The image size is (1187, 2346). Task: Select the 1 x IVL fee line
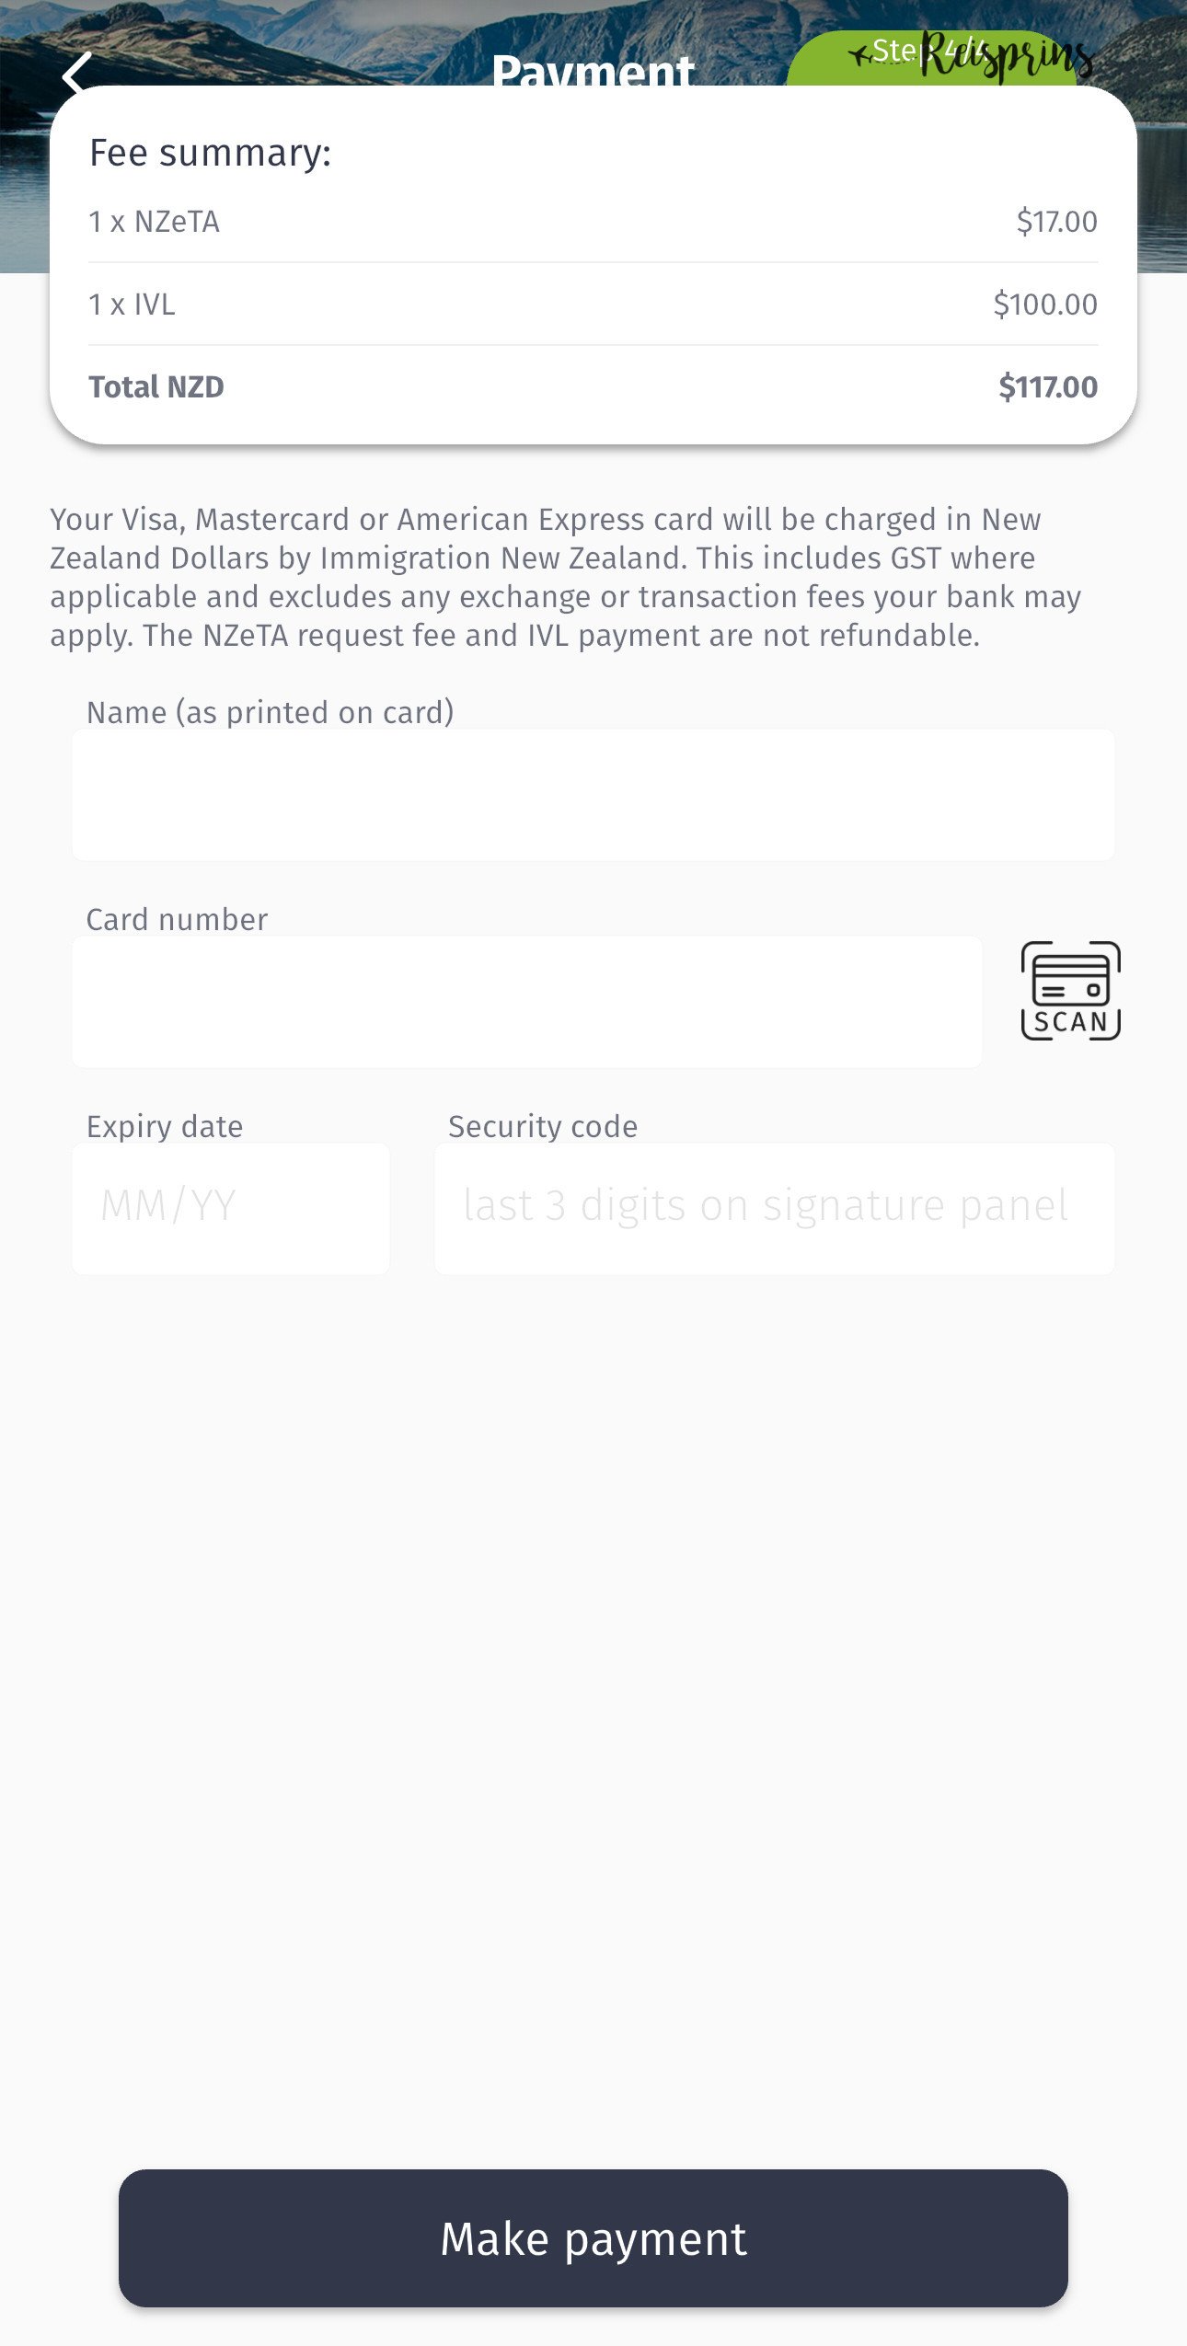point(132,305)
